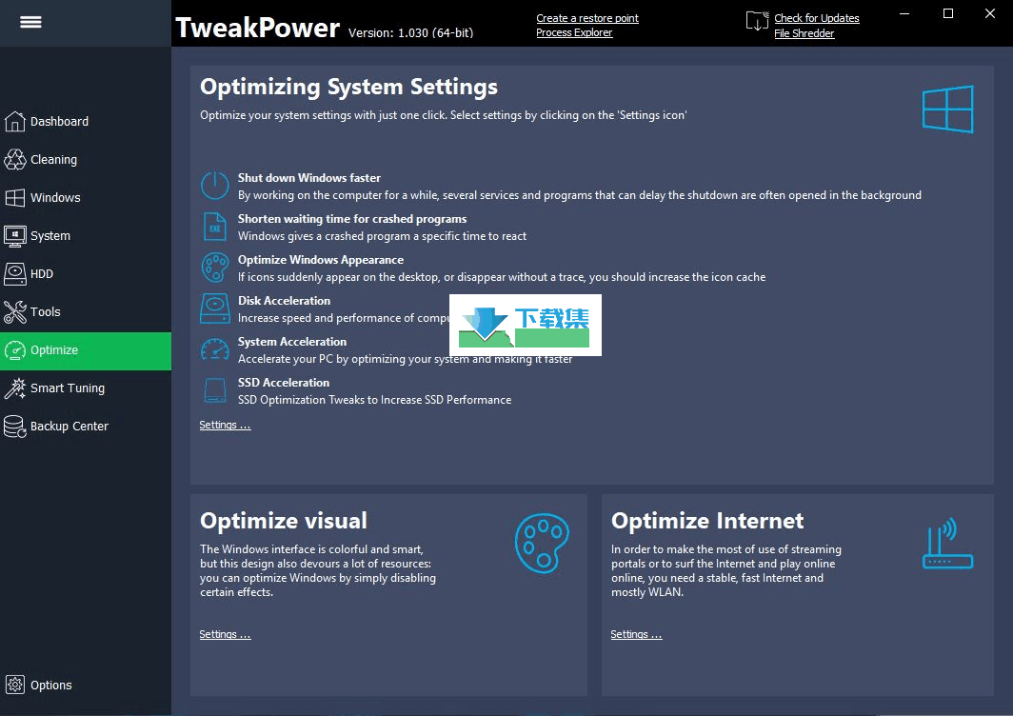Open Smart Tuning
The height and width of the screenshot is (716, 1013).
click(86, 388)
